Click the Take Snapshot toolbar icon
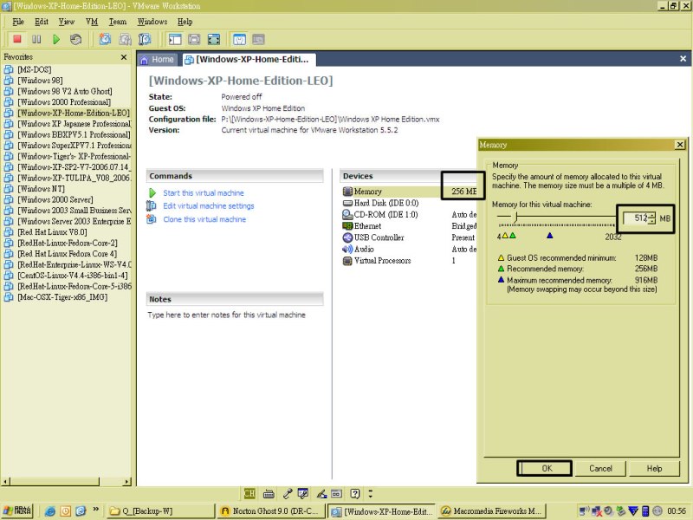The width and height of the screenshot is (693, 520). pyautogui.click(x=105, y=39)
